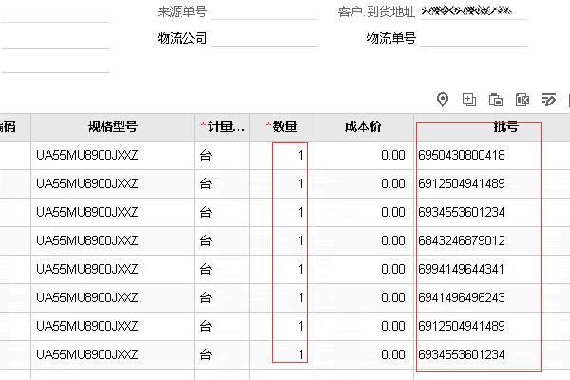Click the paste clipboard icon in table toolbar
This screenshot has height=380, width=570.
[x=496, y=100]
